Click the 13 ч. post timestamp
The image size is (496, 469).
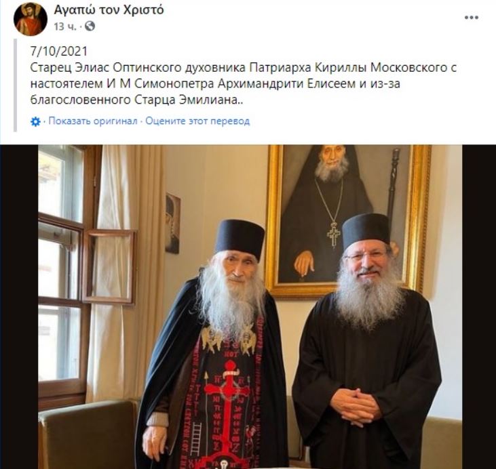(65, 26)
